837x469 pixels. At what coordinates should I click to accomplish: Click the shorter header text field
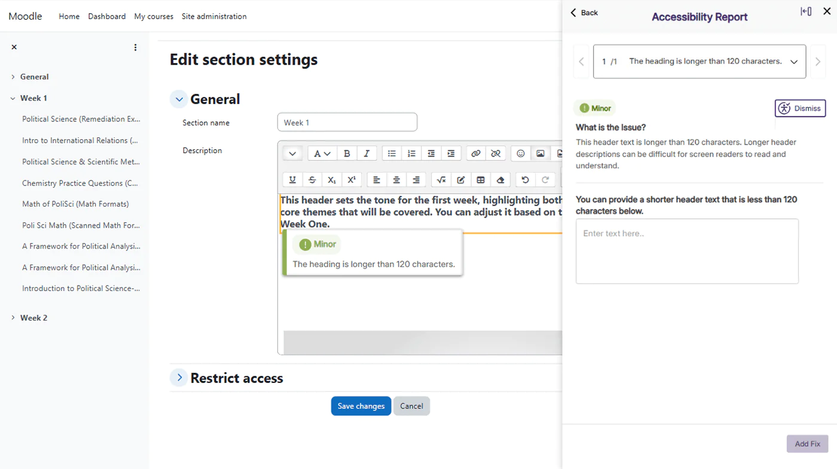[687, 251]
